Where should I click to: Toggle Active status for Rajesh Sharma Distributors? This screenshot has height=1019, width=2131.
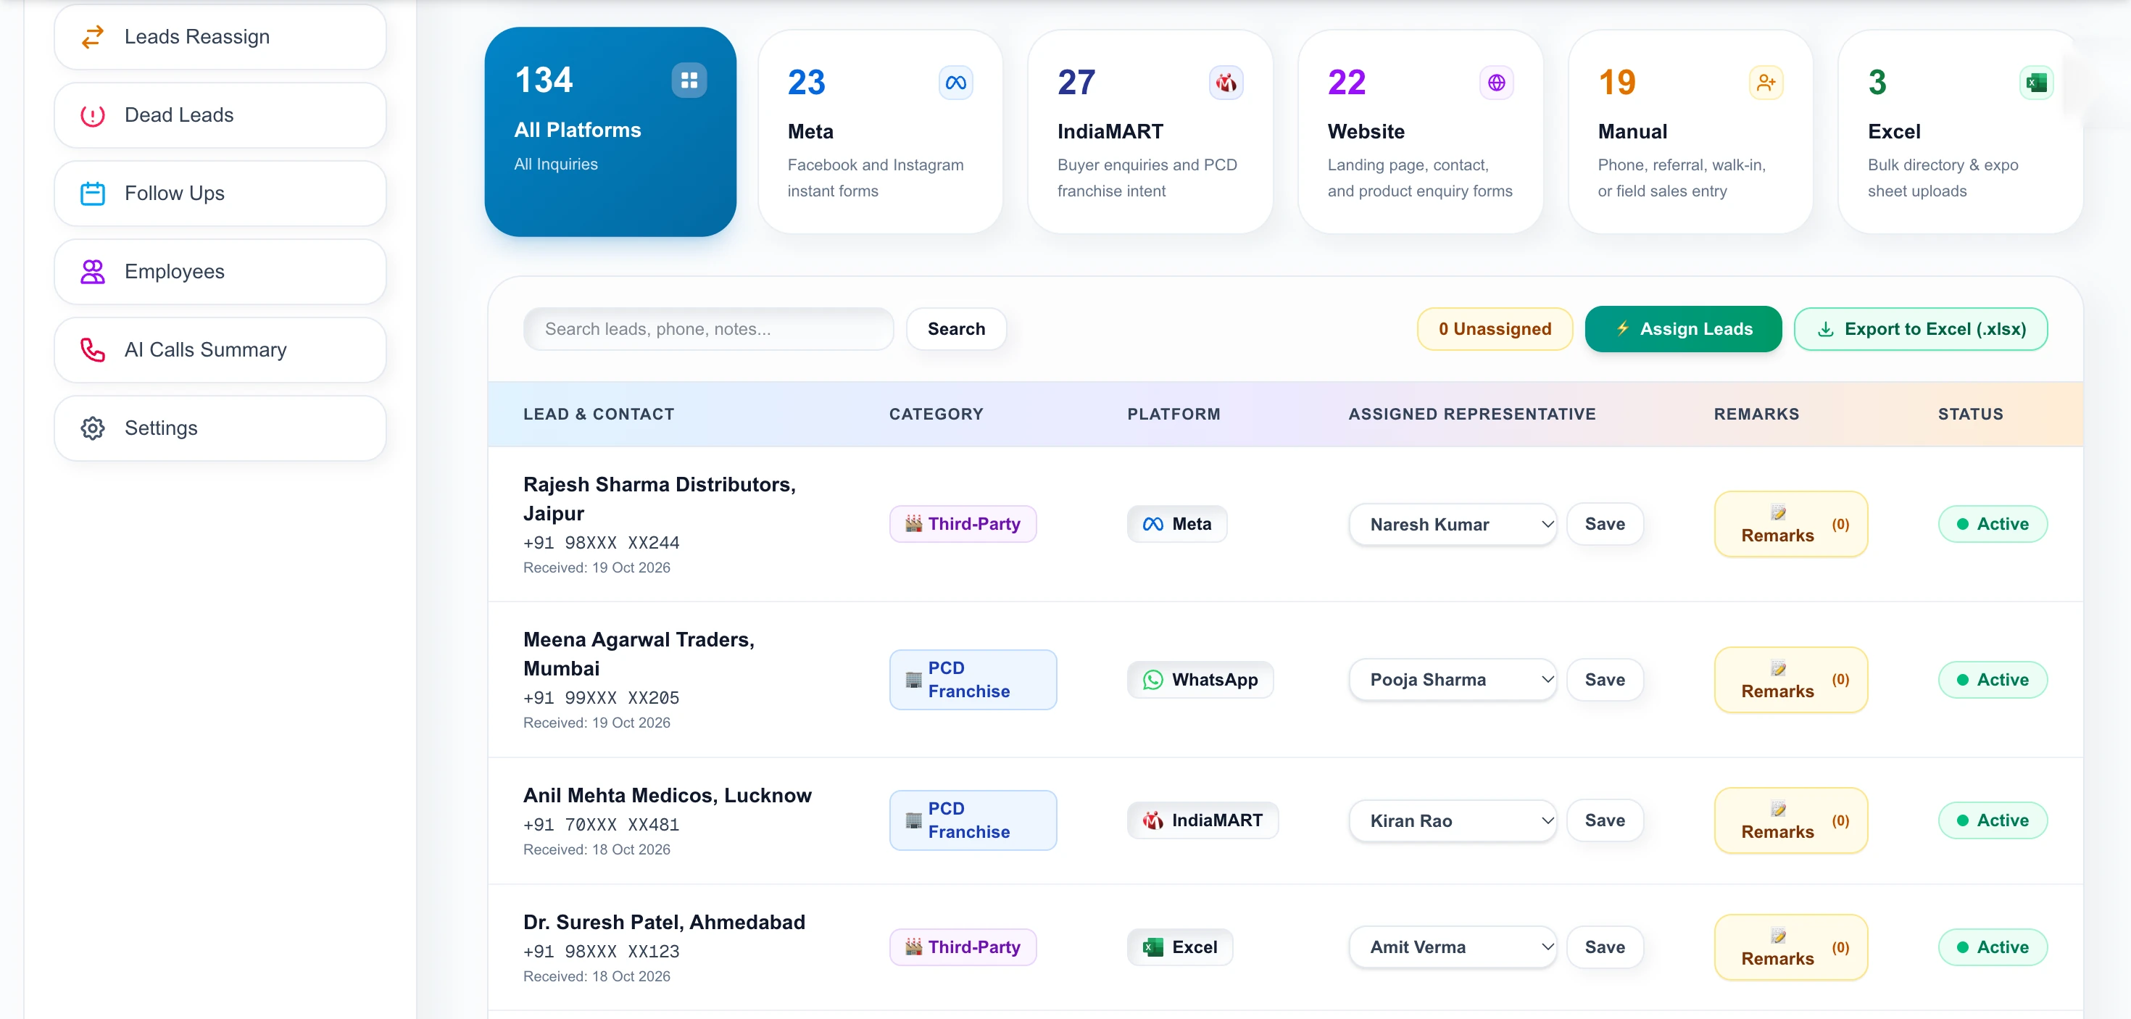coord(1993,525)
